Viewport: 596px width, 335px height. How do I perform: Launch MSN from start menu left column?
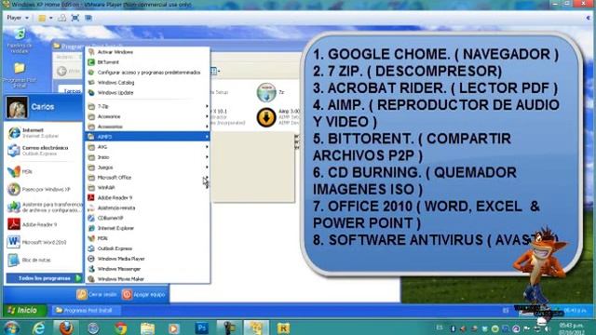click(x=20, y=171)
